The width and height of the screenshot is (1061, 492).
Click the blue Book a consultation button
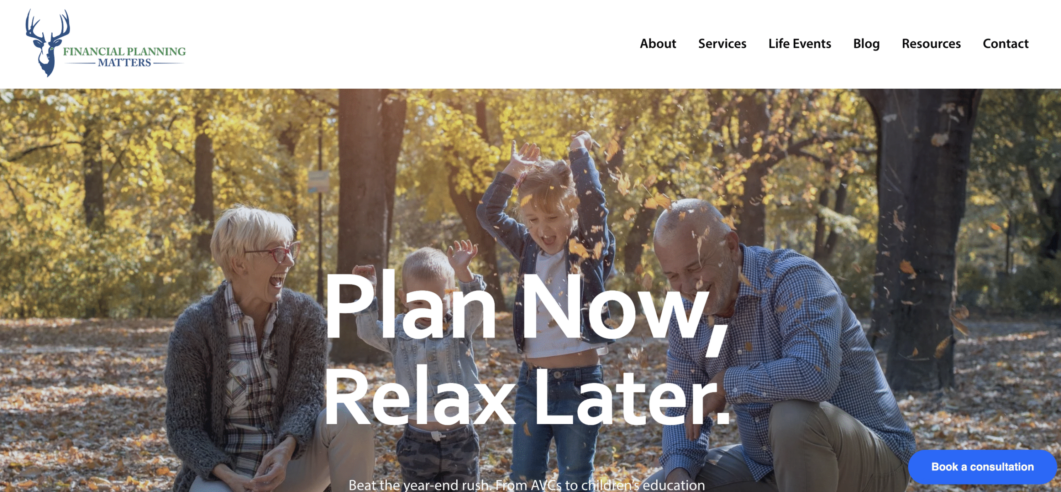point(982,467)
